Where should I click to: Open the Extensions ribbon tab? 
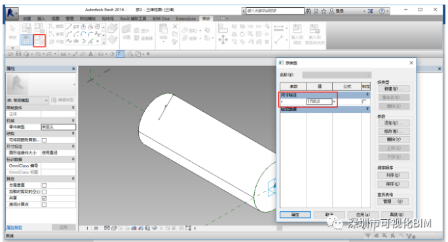pos(186,18)
